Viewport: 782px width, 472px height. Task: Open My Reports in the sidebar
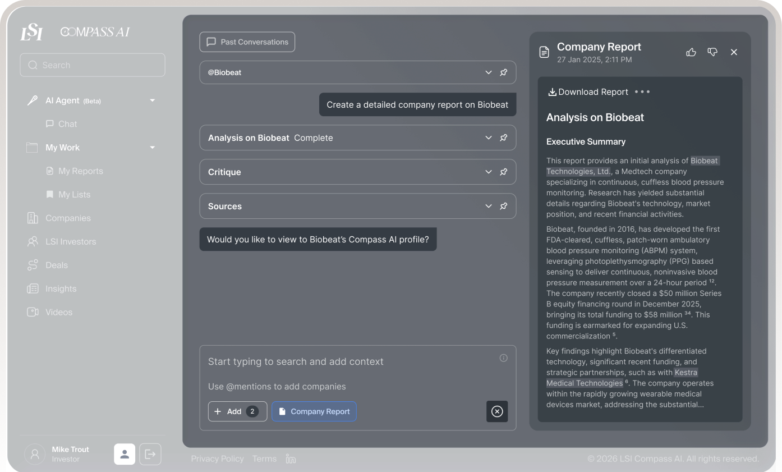point(80,171)
